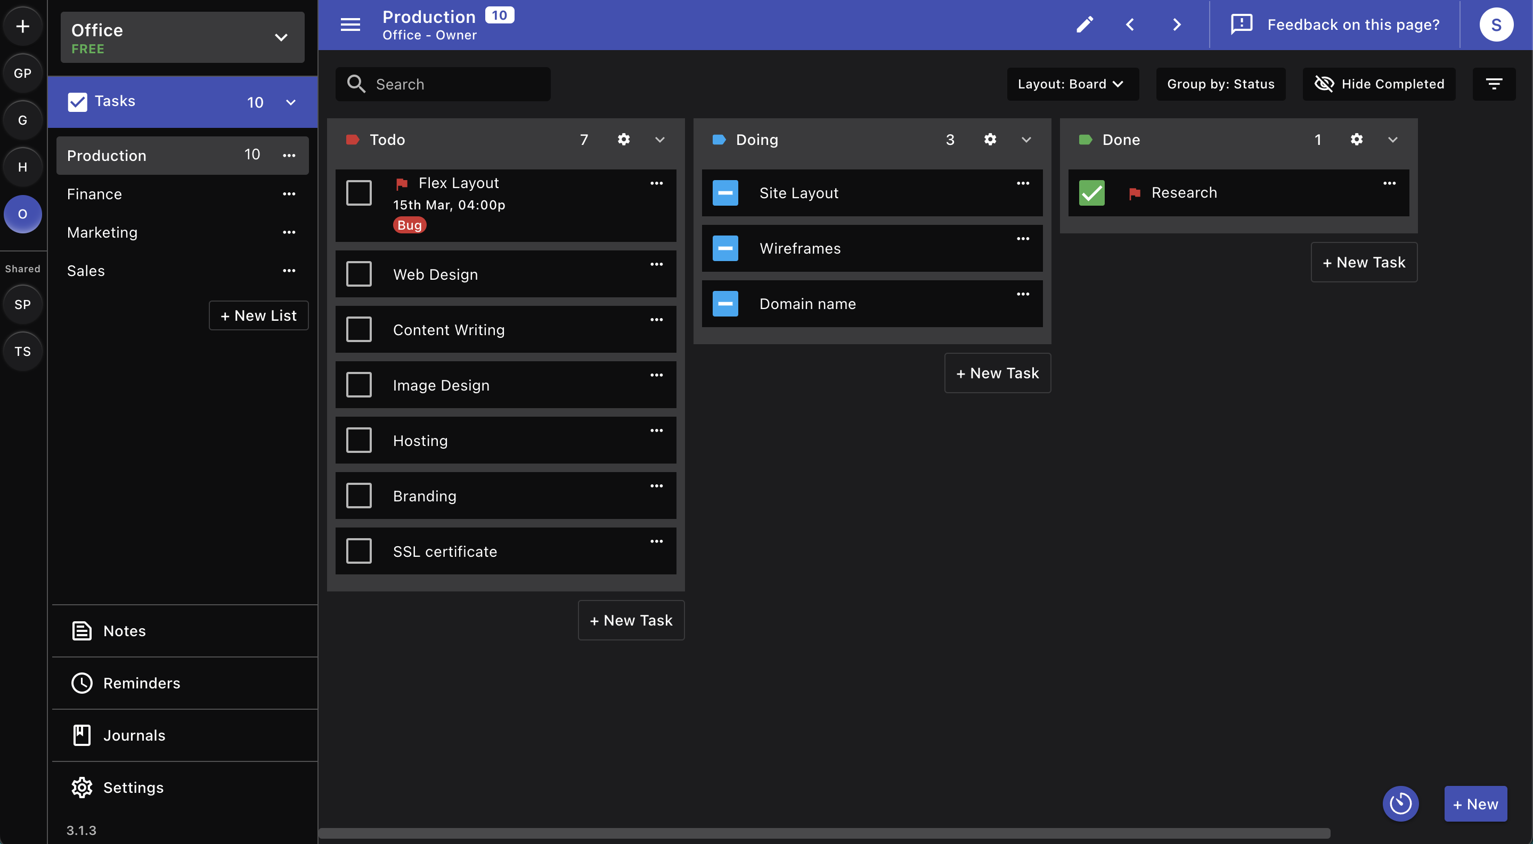Image resolution: width=1533 pixels, height=844 pixels.
Task: Open Notes in sidebar
Action: tap(184, 631)
